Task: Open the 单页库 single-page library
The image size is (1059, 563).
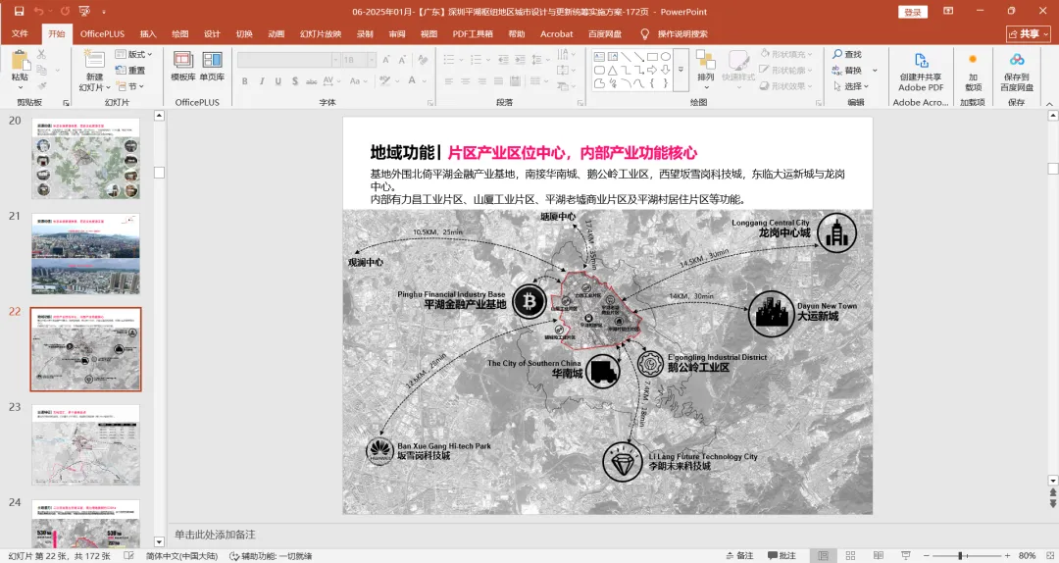Action: [212, 67]
